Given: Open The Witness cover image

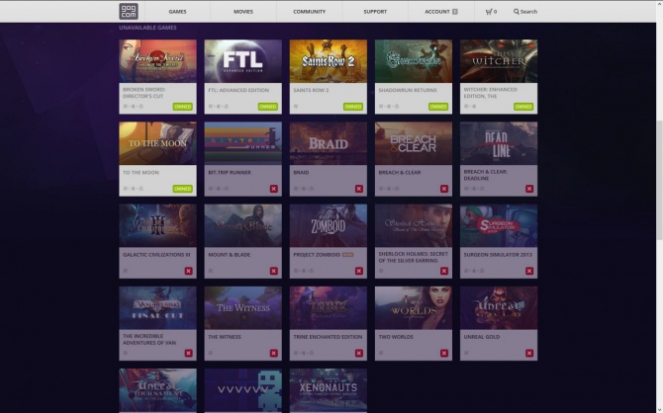Looking at the screenshot, I should 243,308.
